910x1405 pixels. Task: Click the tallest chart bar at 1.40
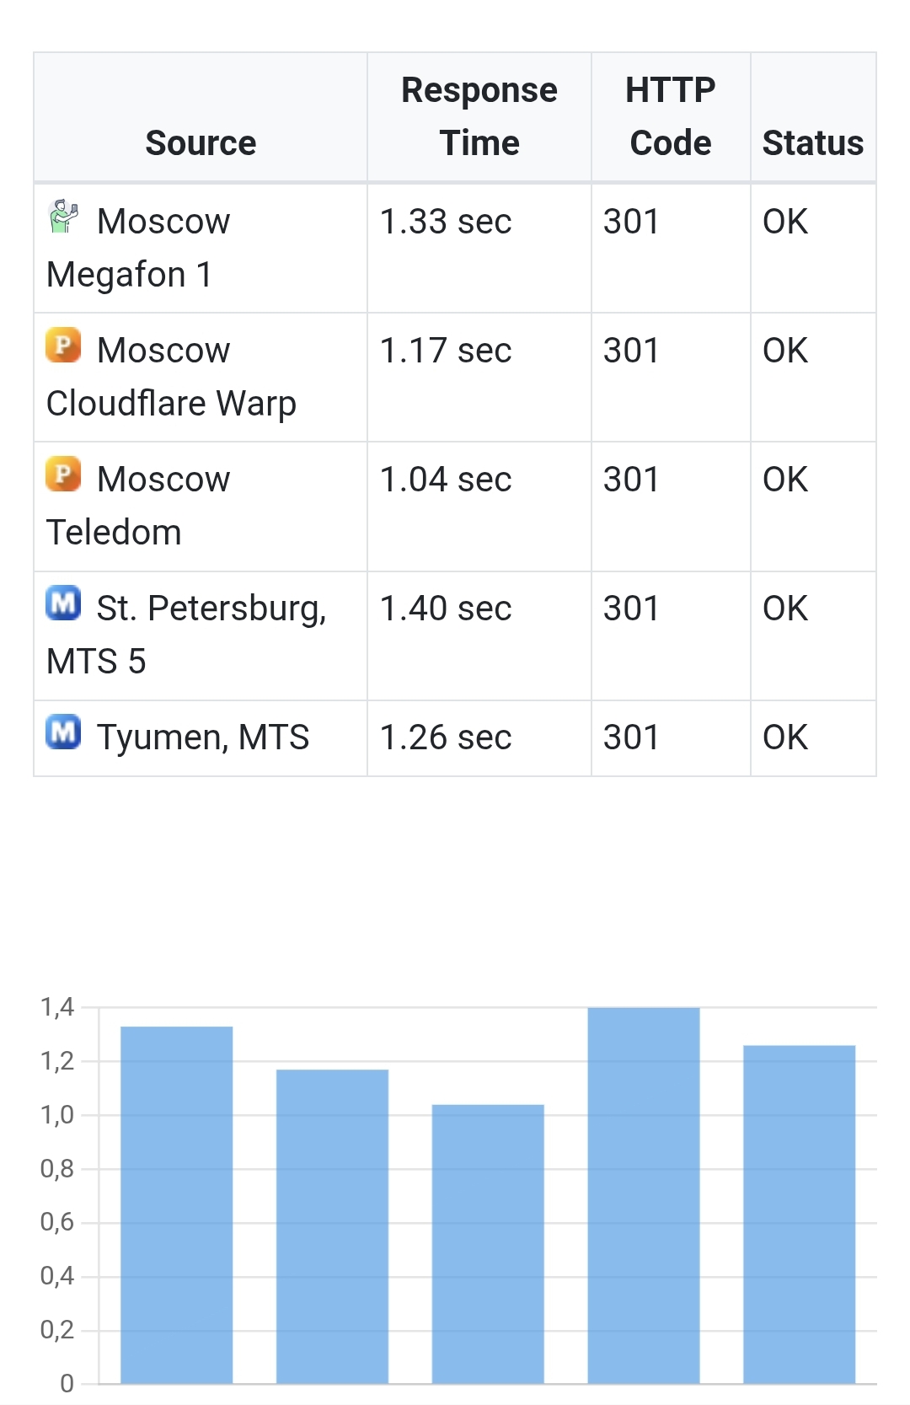pos(644,1195)
